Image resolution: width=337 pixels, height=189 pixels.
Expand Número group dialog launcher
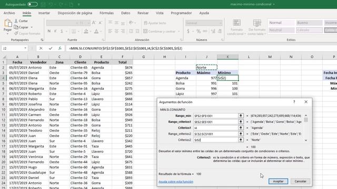click(x=222, y=40)
